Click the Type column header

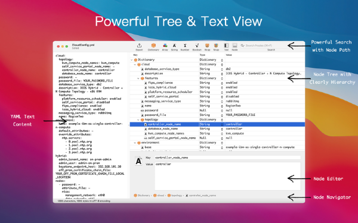[202, 55]
